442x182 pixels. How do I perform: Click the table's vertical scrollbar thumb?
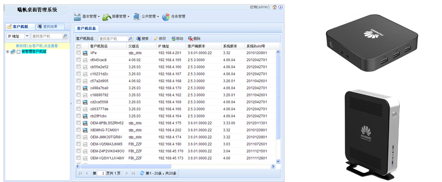pyautogui.click(x=278, y=97)
